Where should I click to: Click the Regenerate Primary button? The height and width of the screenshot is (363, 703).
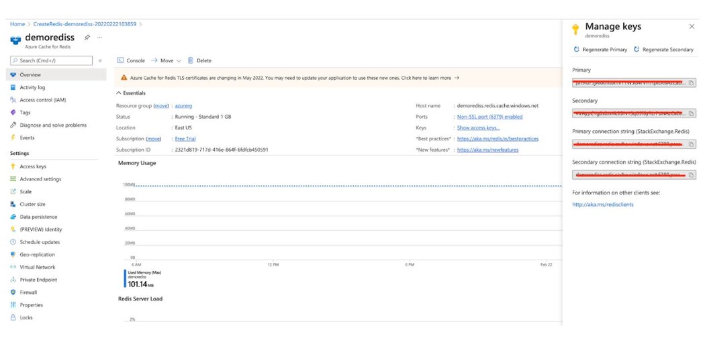point(600,50)
